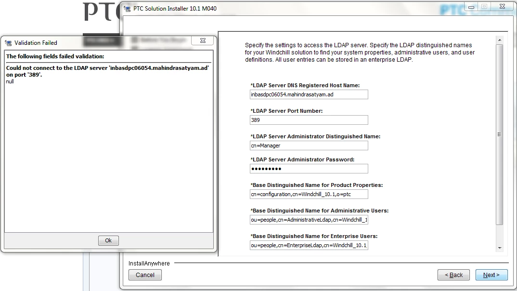This screenshot has width=517, height=291.
Task: Click the Validation Failed title icon
Action: (8, 43)
